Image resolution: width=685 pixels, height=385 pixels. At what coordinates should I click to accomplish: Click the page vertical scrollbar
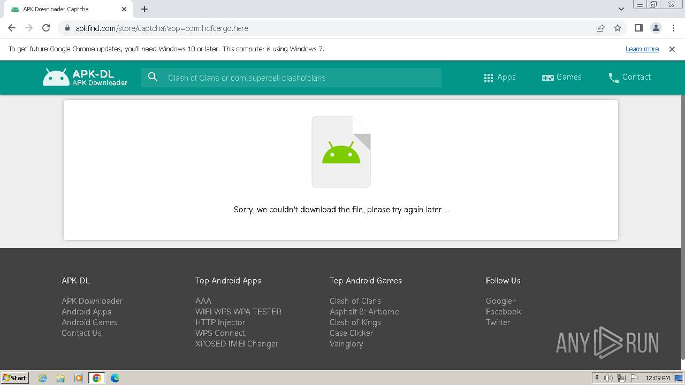click(x=682, y=227)
